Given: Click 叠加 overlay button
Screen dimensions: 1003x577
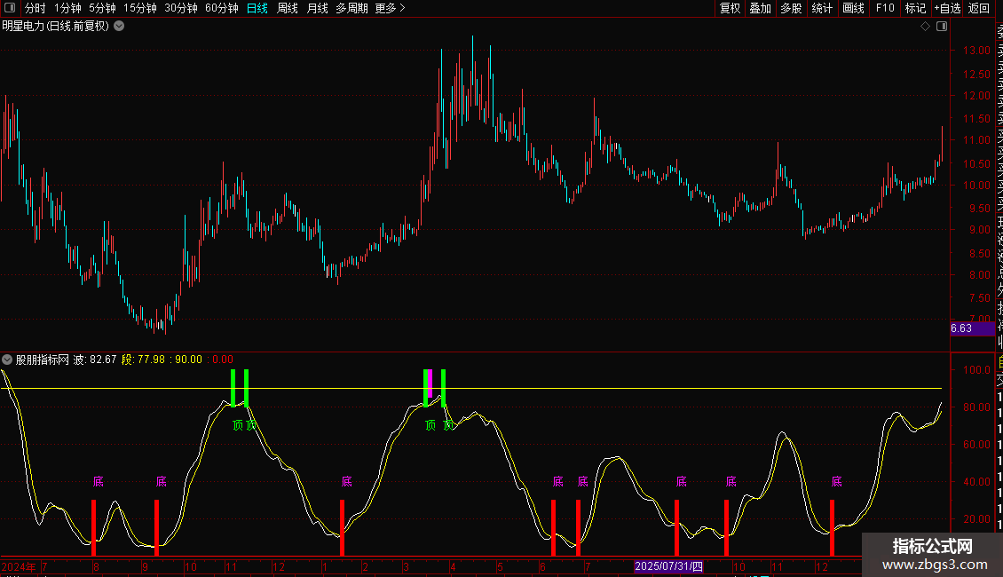Looking at the screenshot, I should click(x=760, y=8).
